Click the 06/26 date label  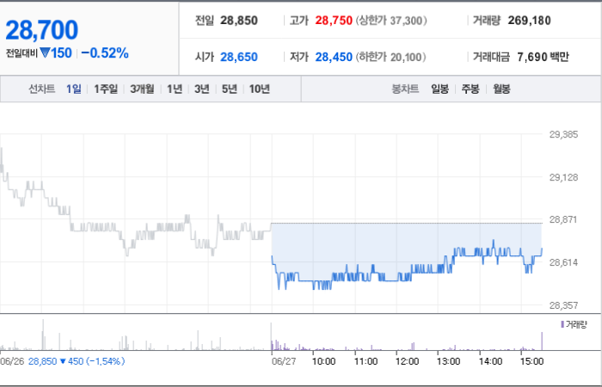12,361
